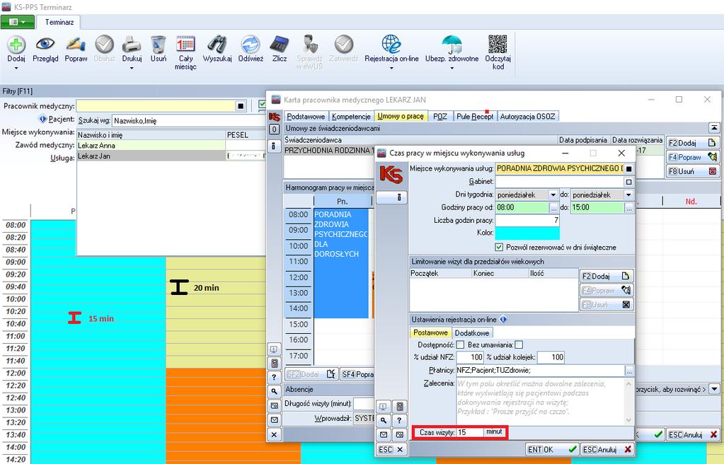
Task: Open the Płatnicy ellipsis picker button
Action: click(x=628, y=370)
